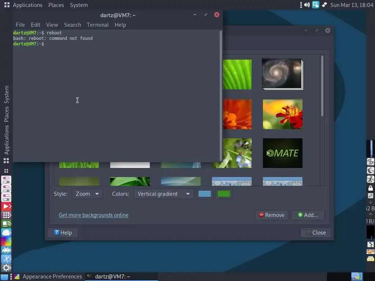Open the vertical System menu on left panel
The width and height of the screenshot is (375, 281).
point(7,95)
